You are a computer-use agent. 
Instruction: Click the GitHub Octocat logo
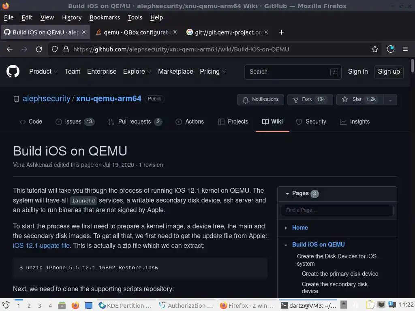[x=13, y=71]
